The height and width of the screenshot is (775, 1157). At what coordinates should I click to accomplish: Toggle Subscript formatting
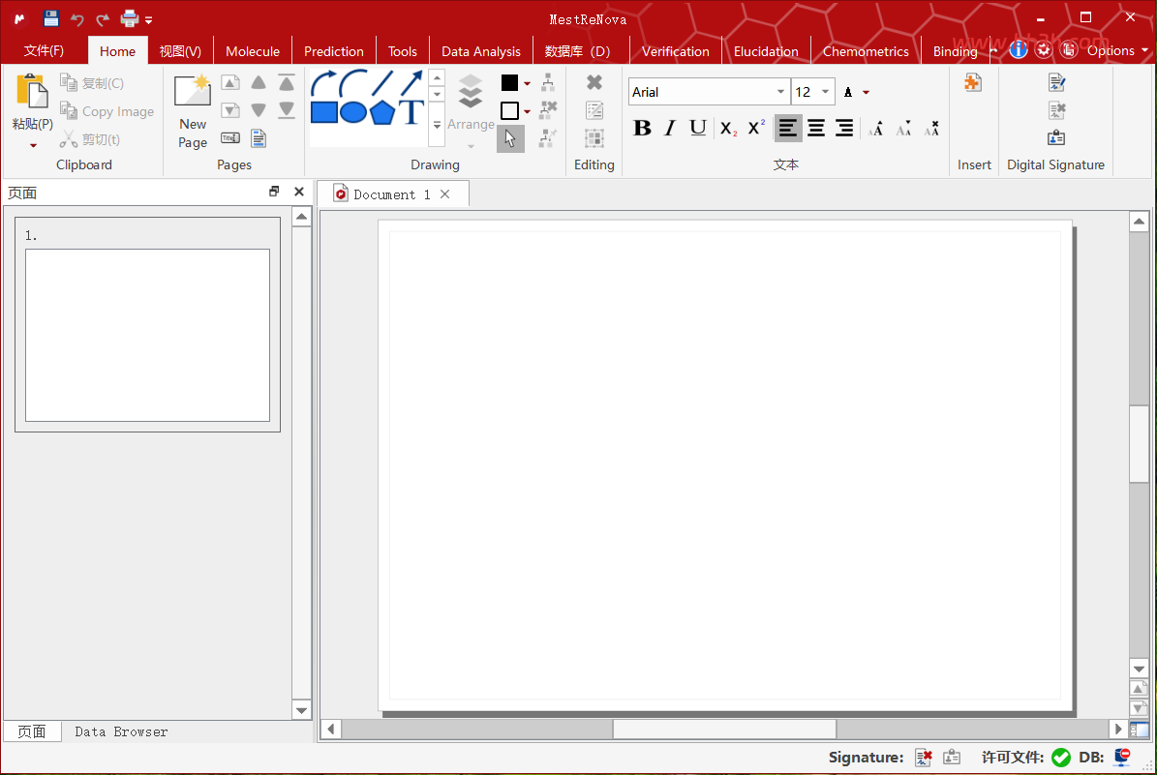(x=728, y=129)
